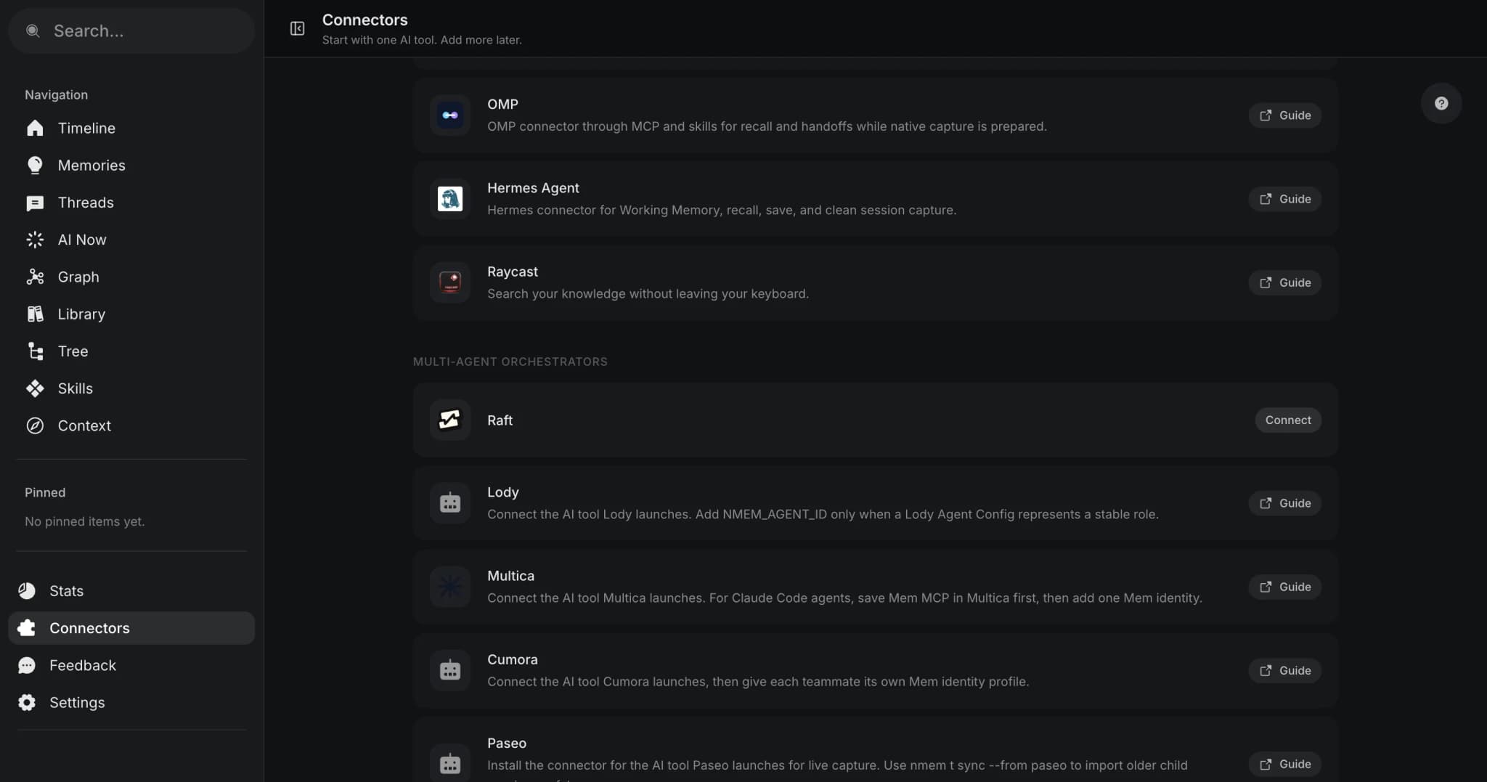Click the OMP connector logo

coord(450,115)
